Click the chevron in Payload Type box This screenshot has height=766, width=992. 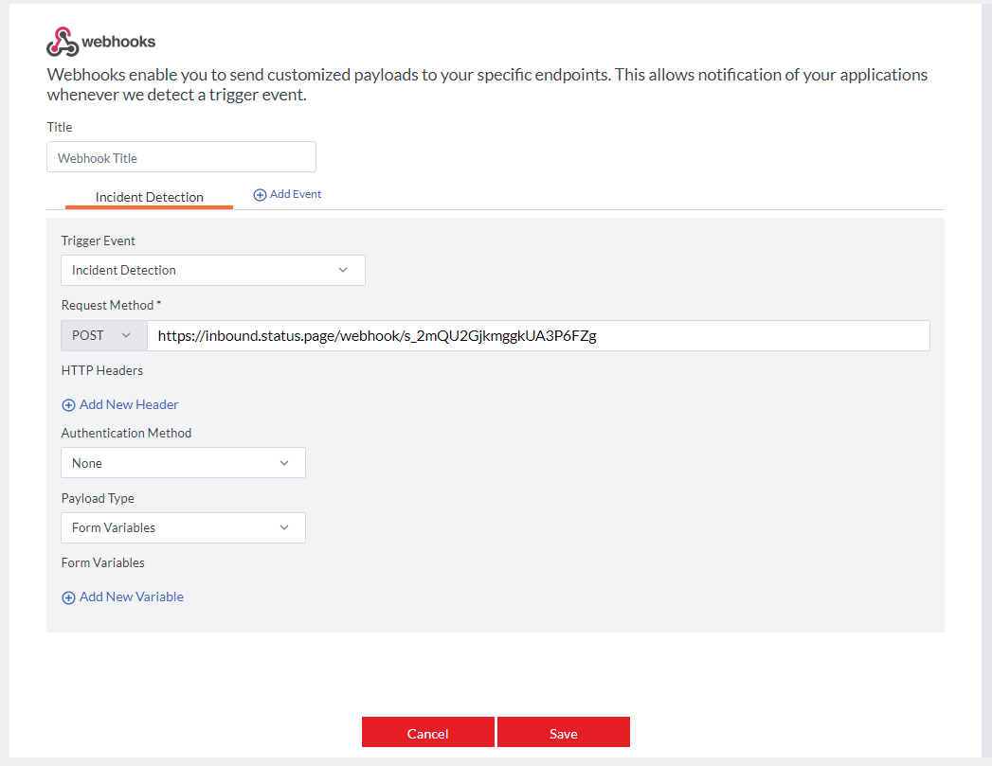(x=284, y=527)
